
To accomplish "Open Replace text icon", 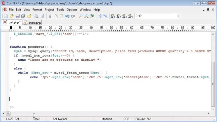I will (x=92, y=16).
